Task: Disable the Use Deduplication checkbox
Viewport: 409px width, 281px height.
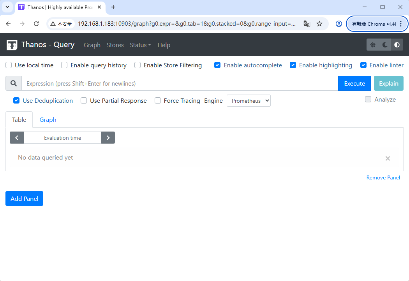Action: (16, 100)
